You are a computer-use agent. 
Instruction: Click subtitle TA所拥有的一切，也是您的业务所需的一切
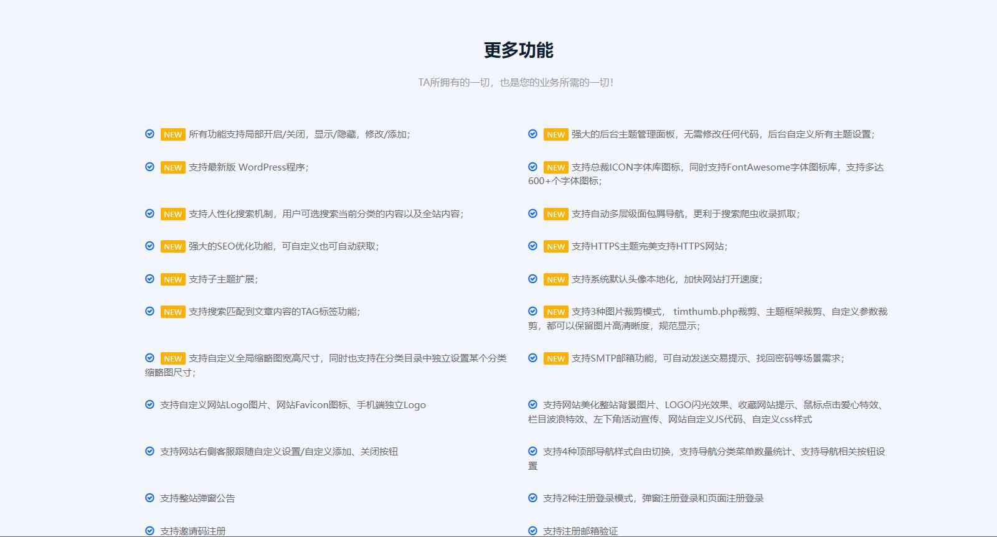(516, 82)
